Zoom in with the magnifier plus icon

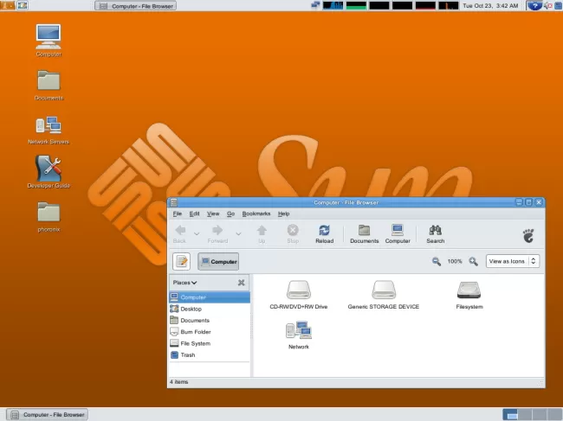pos(473,261)
